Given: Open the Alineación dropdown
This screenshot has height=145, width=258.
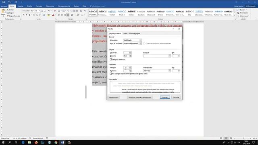Looking at the screenshot, I should pyautogui.click(x=141, y=40).
